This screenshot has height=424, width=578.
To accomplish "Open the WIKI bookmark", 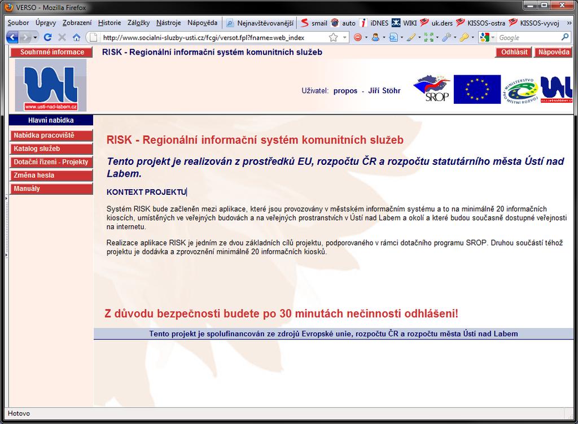I will coord(404,23).
